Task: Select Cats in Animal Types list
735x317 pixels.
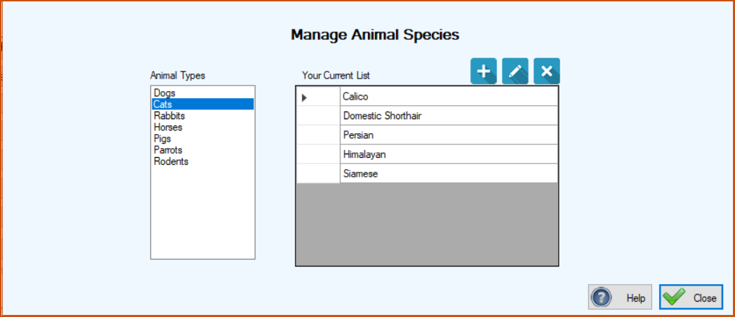Action: [x=202, y=104]
